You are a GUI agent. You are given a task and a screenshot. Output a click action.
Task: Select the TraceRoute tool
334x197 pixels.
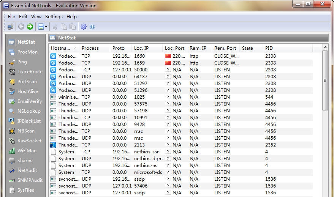click(29, 72)
